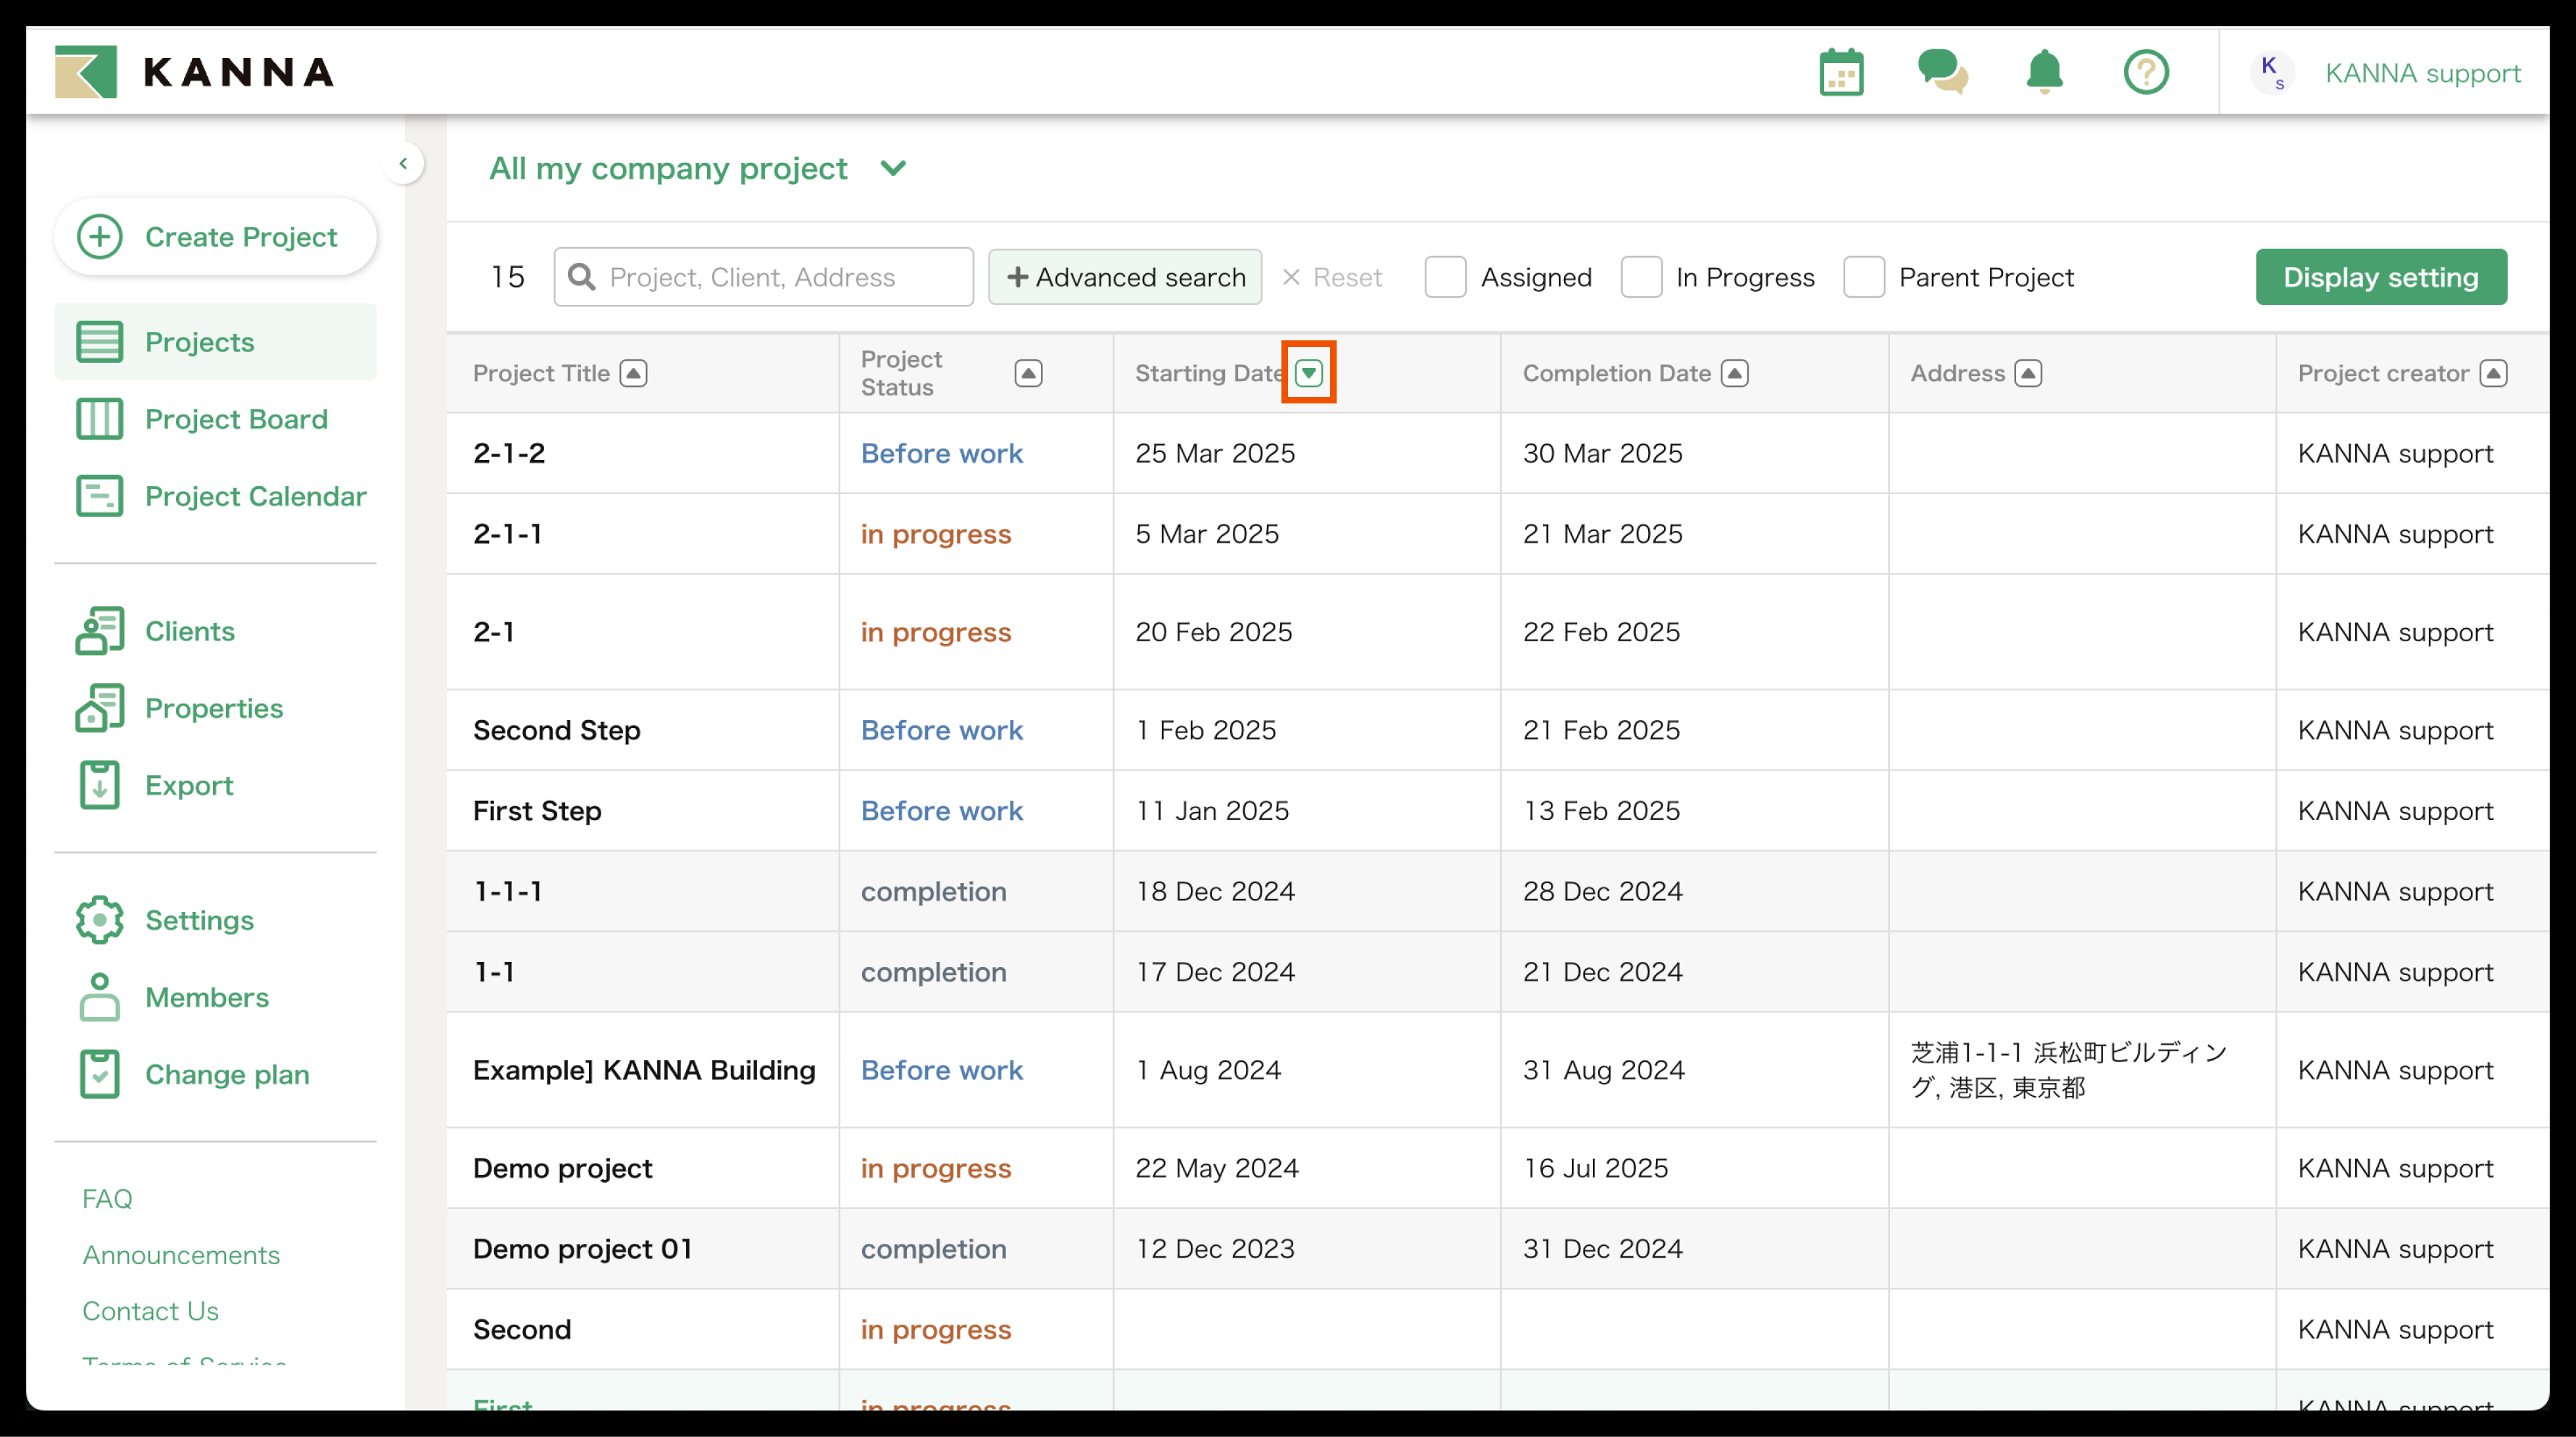Open the help question mark icon
This screenshot has width=2576, height=1437.
pos(2145,72)
